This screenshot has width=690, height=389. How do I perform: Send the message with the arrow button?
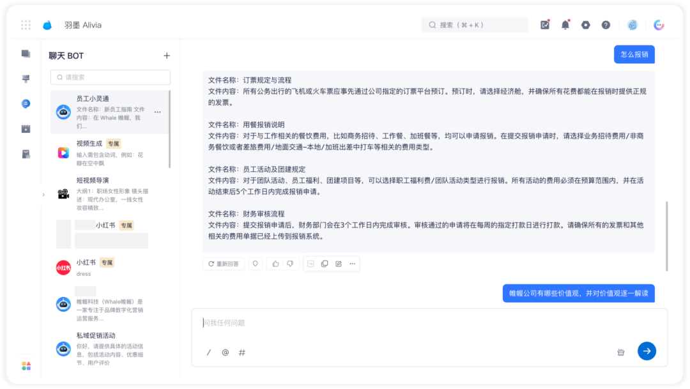[x=647, y=351]
